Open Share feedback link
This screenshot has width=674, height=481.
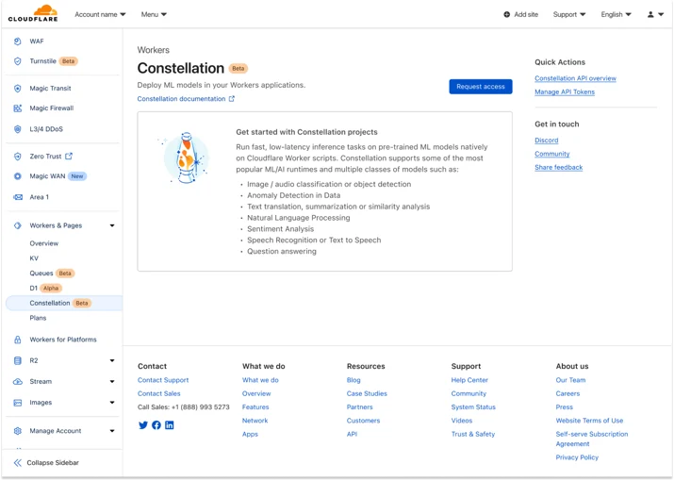click(558, 167)
